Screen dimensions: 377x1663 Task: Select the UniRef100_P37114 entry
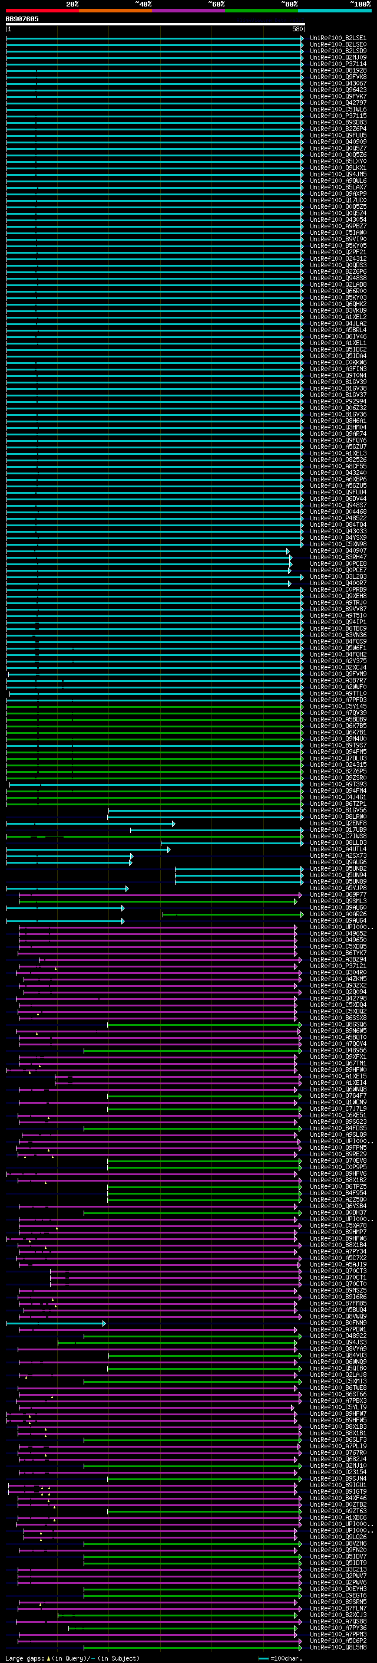(x=338, y=64)
